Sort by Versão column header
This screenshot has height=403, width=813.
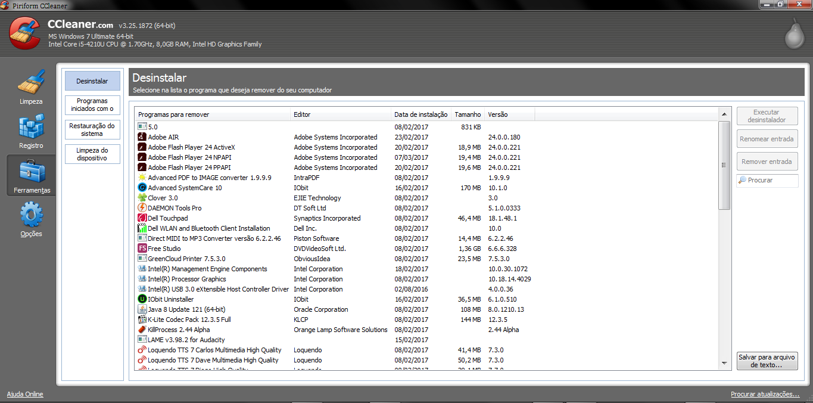[510, 114]
